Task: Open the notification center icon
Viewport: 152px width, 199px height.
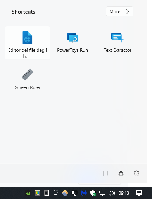Action: click(x=139, y=193)
